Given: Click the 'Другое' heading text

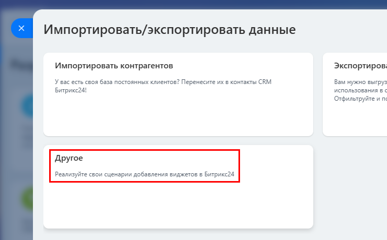Looking at the screenshot, I should (x=69, y=158).
